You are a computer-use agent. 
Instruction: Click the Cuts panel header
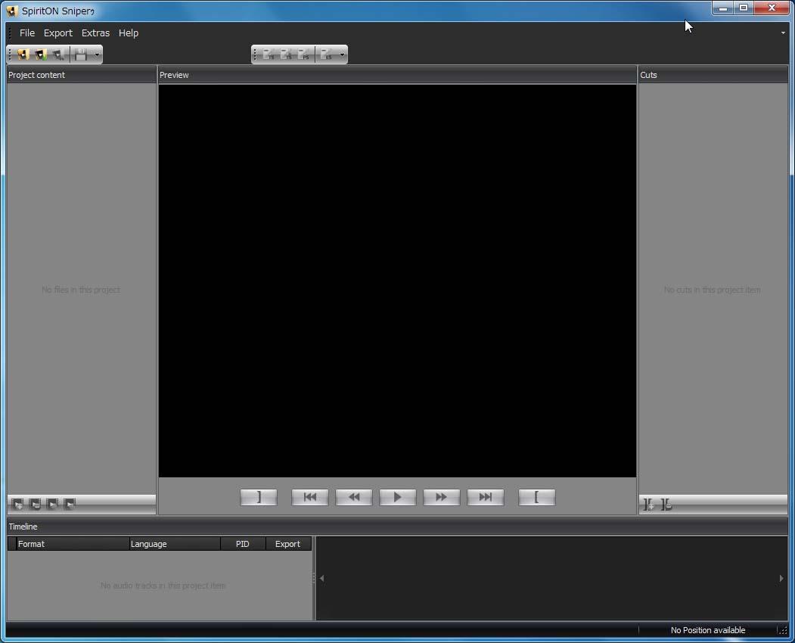coord(713,75)
